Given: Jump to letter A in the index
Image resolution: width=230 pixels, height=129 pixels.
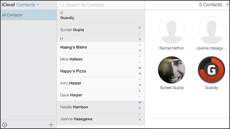Looking at the screenshot, I should pyautogui.click(x=140, y=27).
